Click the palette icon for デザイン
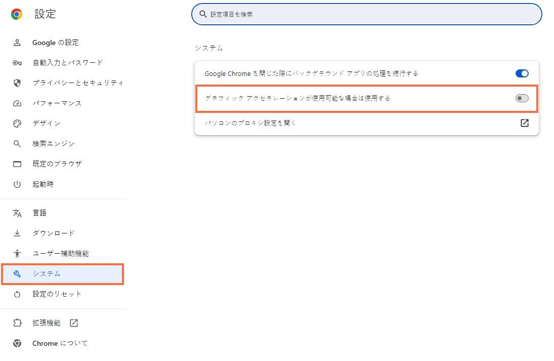The width and height of the screenshot is (554, 361). pos(17,124)
